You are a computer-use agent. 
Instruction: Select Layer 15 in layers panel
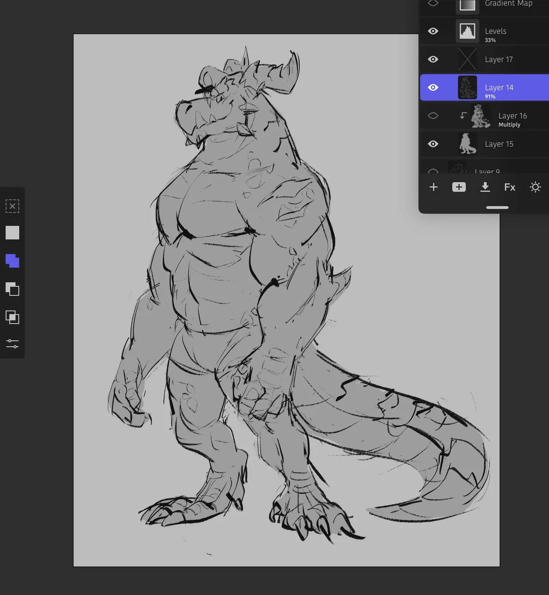(499, 144)
